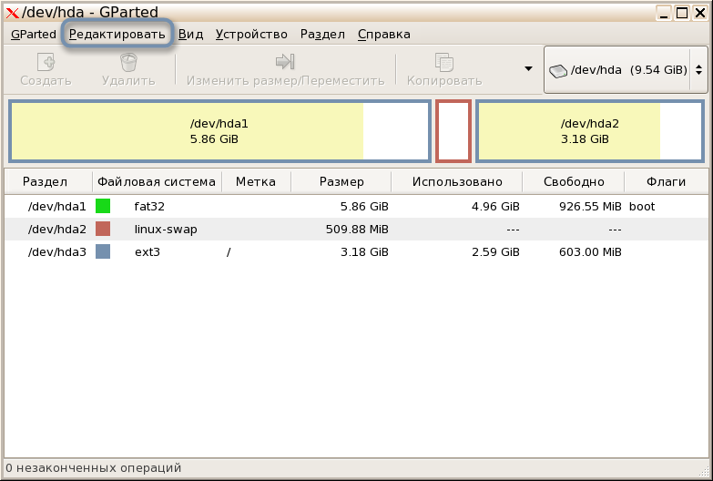The height and width of the screenshot is (481, 713).
Task: Click the blue ext3 color swatch
Action: coord(103,251)
